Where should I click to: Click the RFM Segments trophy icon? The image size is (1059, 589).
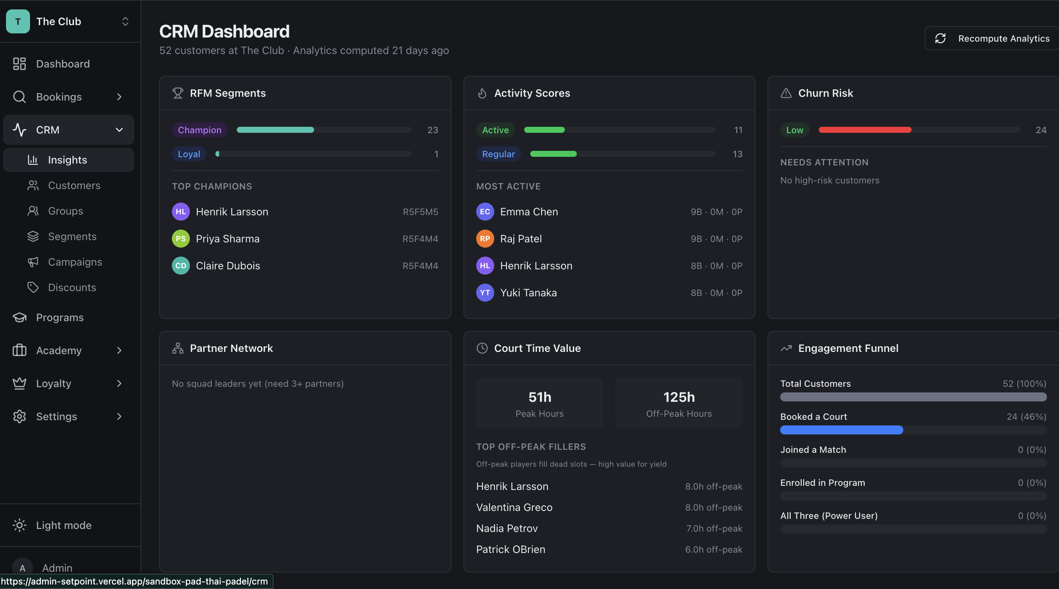[178, 93]
